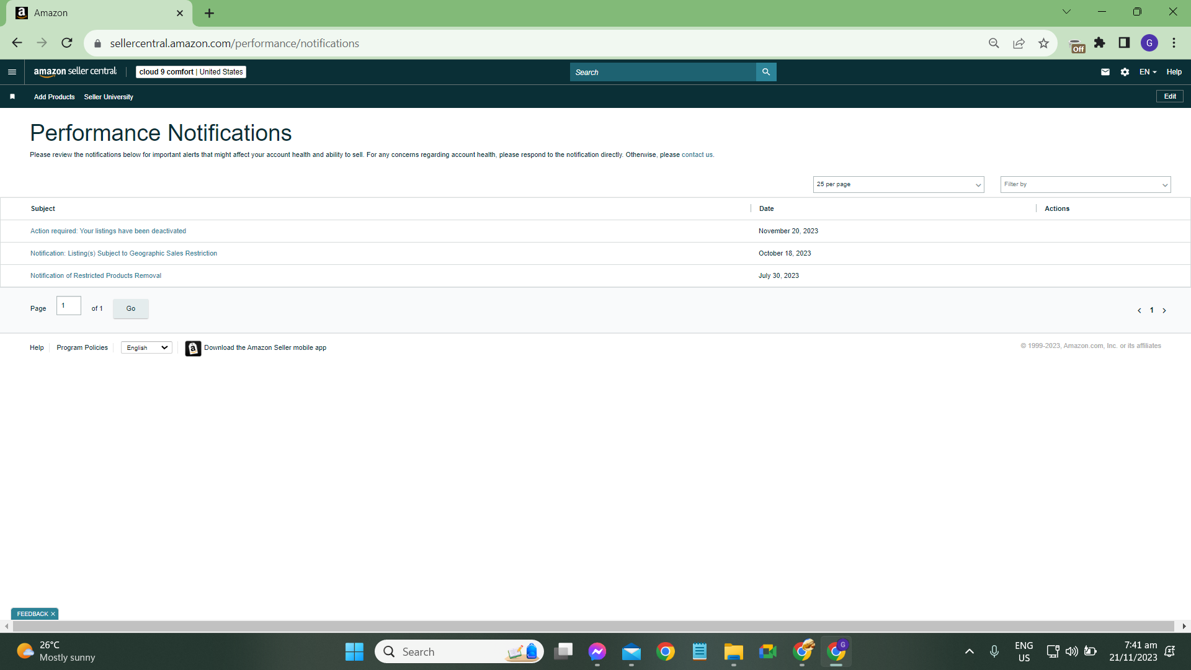Close the Amazon browser tab
The image size is (1191, 670).
click(x=179, y=13)
